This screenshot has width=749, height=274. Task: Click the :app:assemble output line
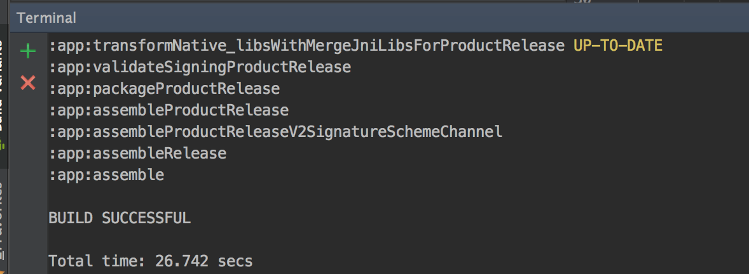point(106,175)
